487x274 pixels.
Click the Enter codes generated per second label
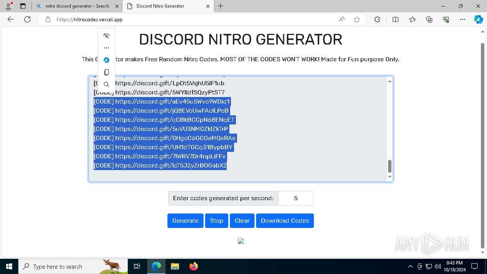coord(223,198)
